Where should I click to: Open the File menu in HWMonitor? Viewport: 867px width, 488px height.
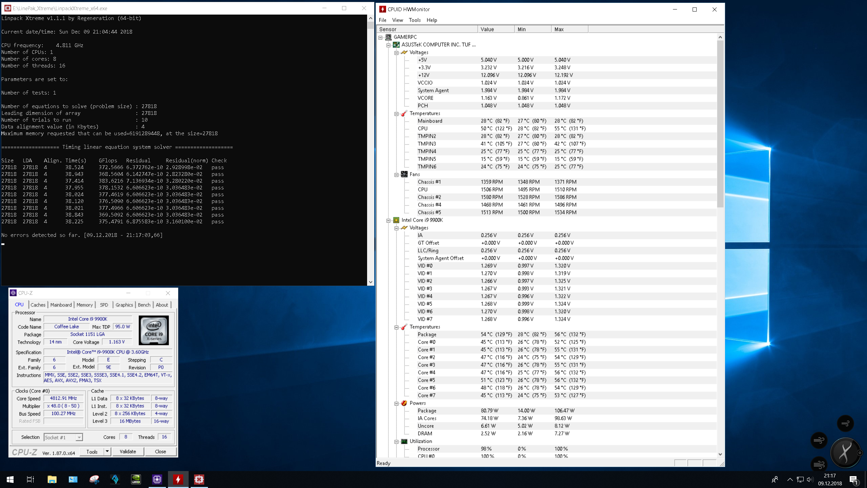click(x=382, y=20)
